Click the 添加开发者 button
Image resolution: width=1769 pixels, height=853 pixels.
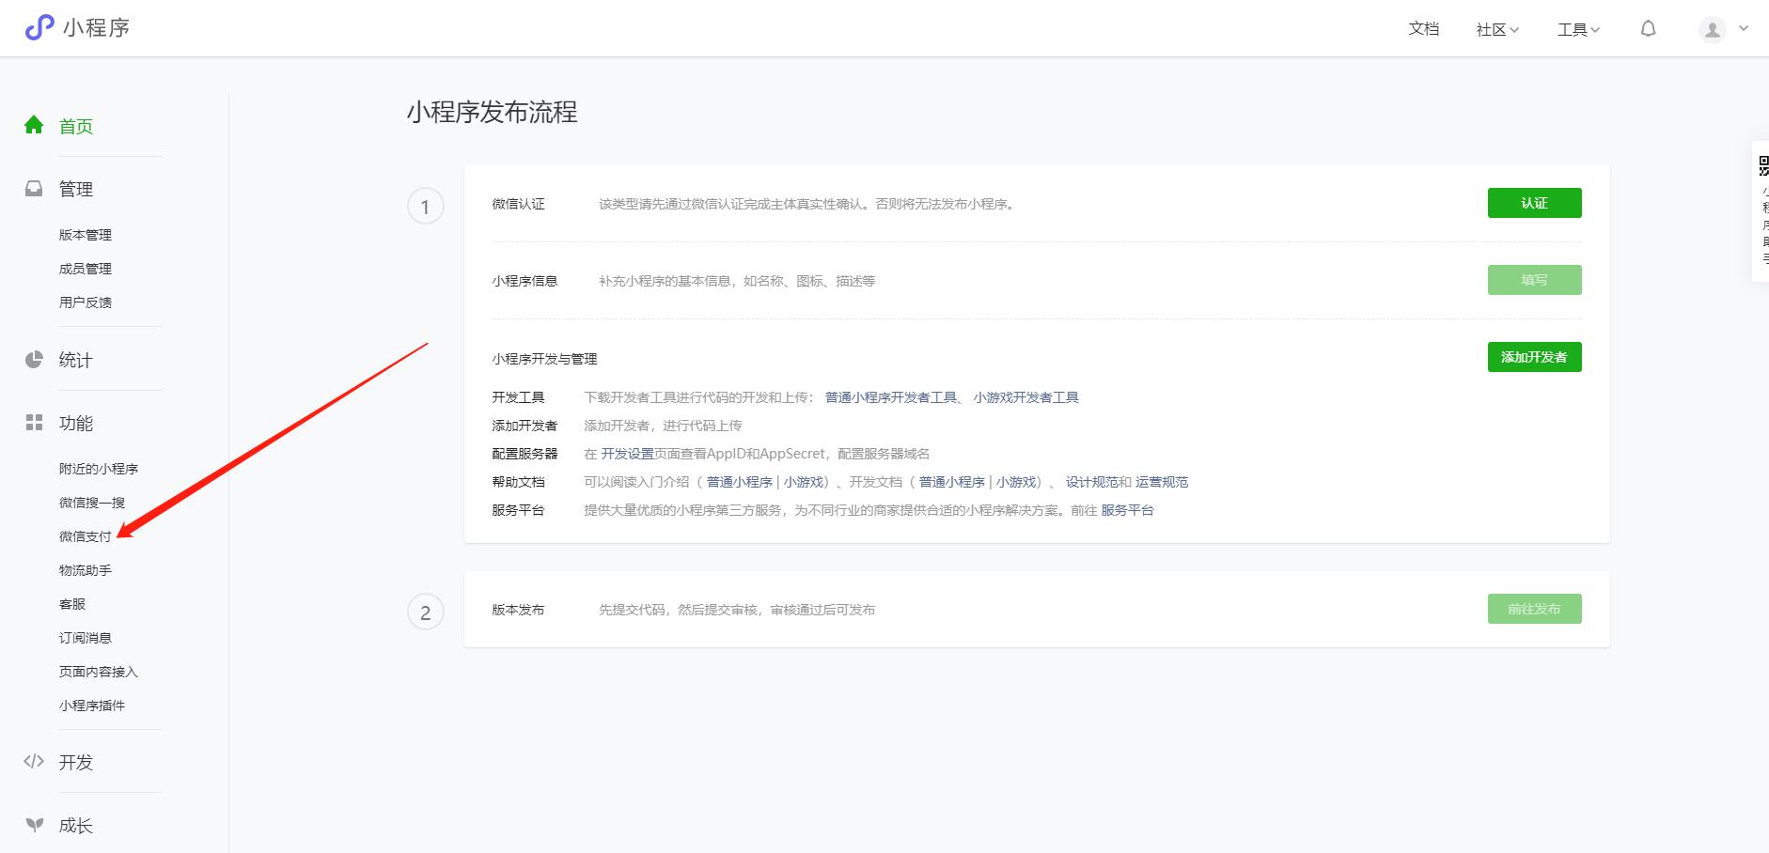coord(1534,356)
